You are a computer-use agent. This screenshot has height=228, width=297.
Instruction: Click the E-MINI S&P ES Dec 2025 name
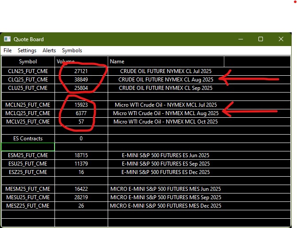[165, 172]
